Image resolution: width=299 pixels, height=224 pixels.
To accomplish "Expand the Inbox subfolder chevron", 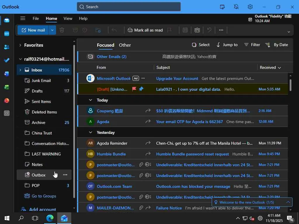I will tap(20, 70).
